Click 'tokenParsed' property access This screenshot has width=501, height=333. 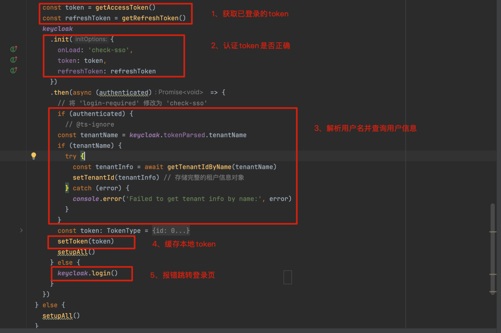[184, 135]
